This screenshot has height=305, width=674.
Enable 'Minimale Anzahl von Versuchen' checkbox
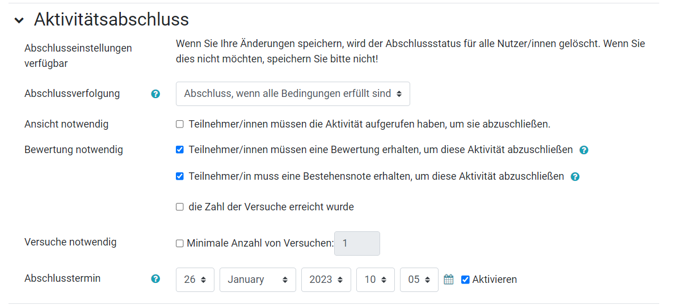tap(180, 244)
